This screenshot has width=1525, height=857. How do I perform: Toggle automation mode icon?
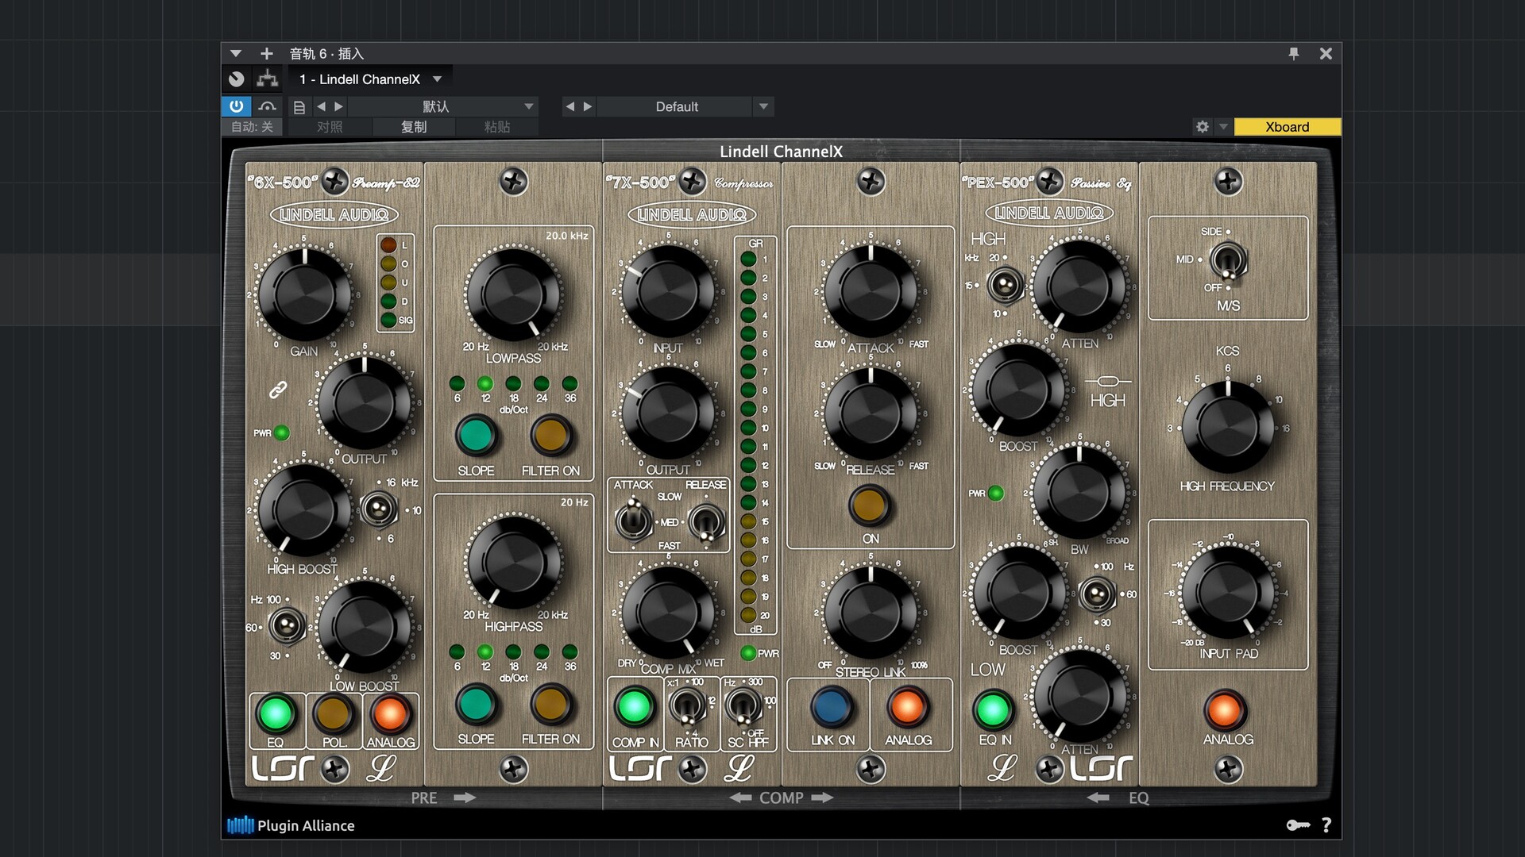coord(268,106)
